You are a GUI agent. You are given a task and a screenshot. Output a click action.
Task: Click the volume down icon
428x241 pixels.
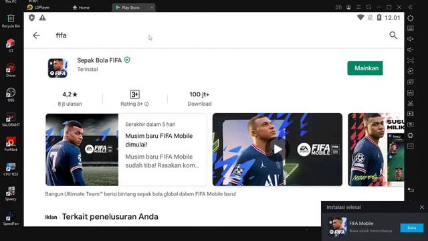[410, 50]
